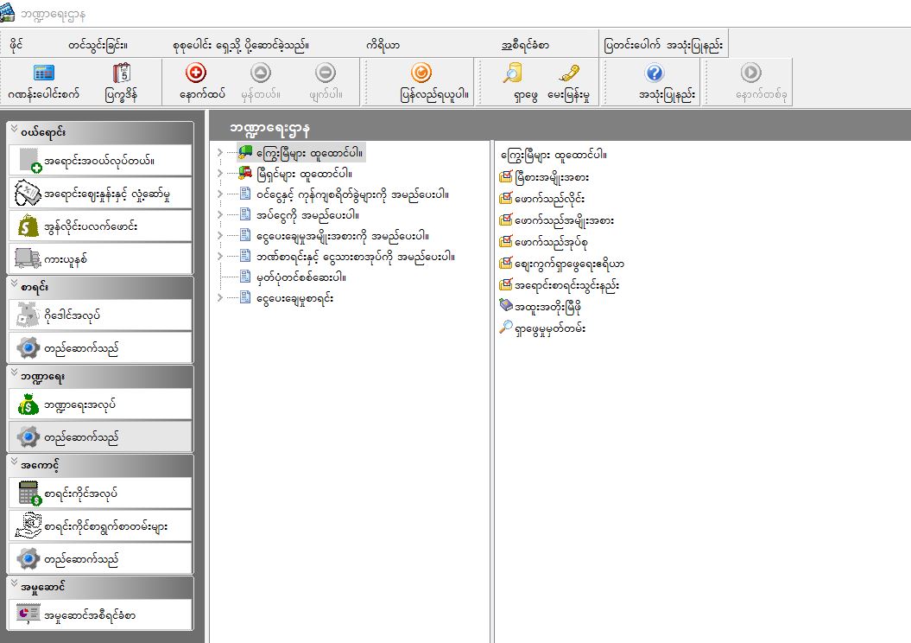
Task: Click the red plus နောက်ထပ် icon
Action: pyautogui.click(x=196, y=74)
